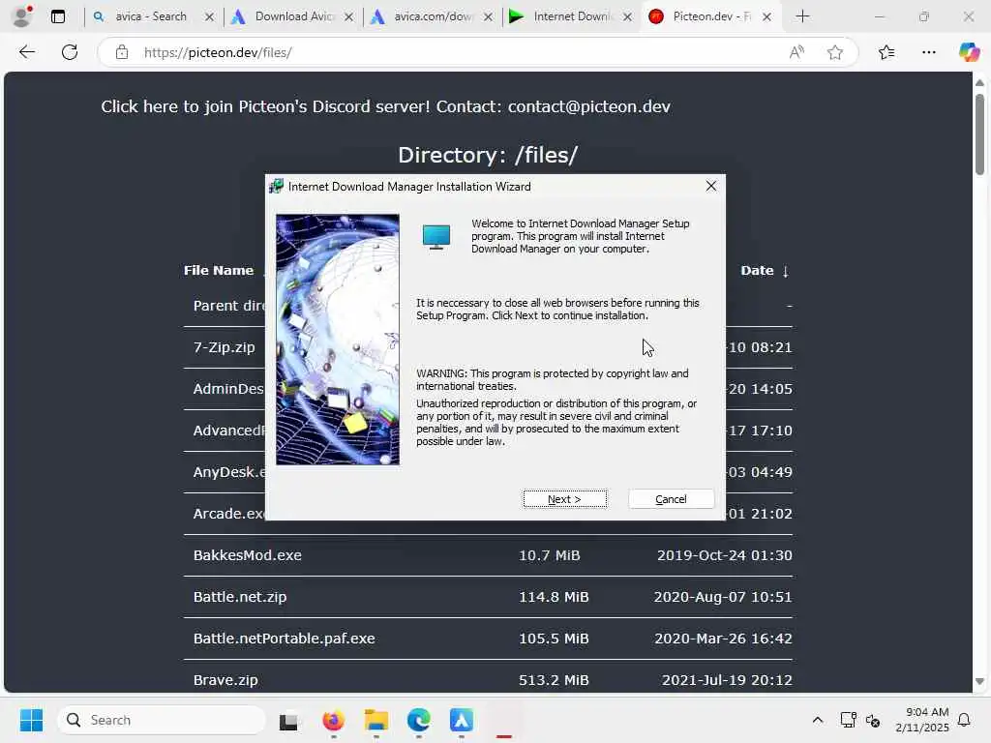Viewport: 991px width, 743px height.
Task: Close the Installation Wizard dialog
Action: coord(711,186)
